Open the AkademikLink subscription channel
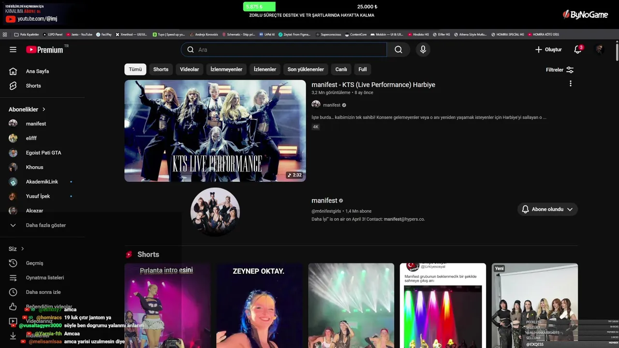Image resolution: width=619 pixels, height=348 pixels. pos(43,182)
